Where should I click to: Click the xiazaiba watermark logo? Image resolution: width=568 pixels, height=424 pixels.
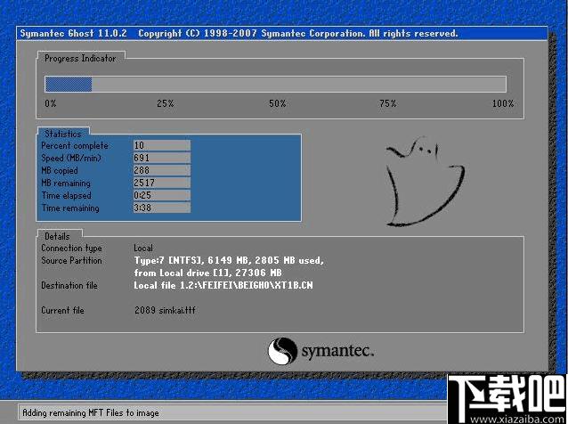[x=507, y=399]
